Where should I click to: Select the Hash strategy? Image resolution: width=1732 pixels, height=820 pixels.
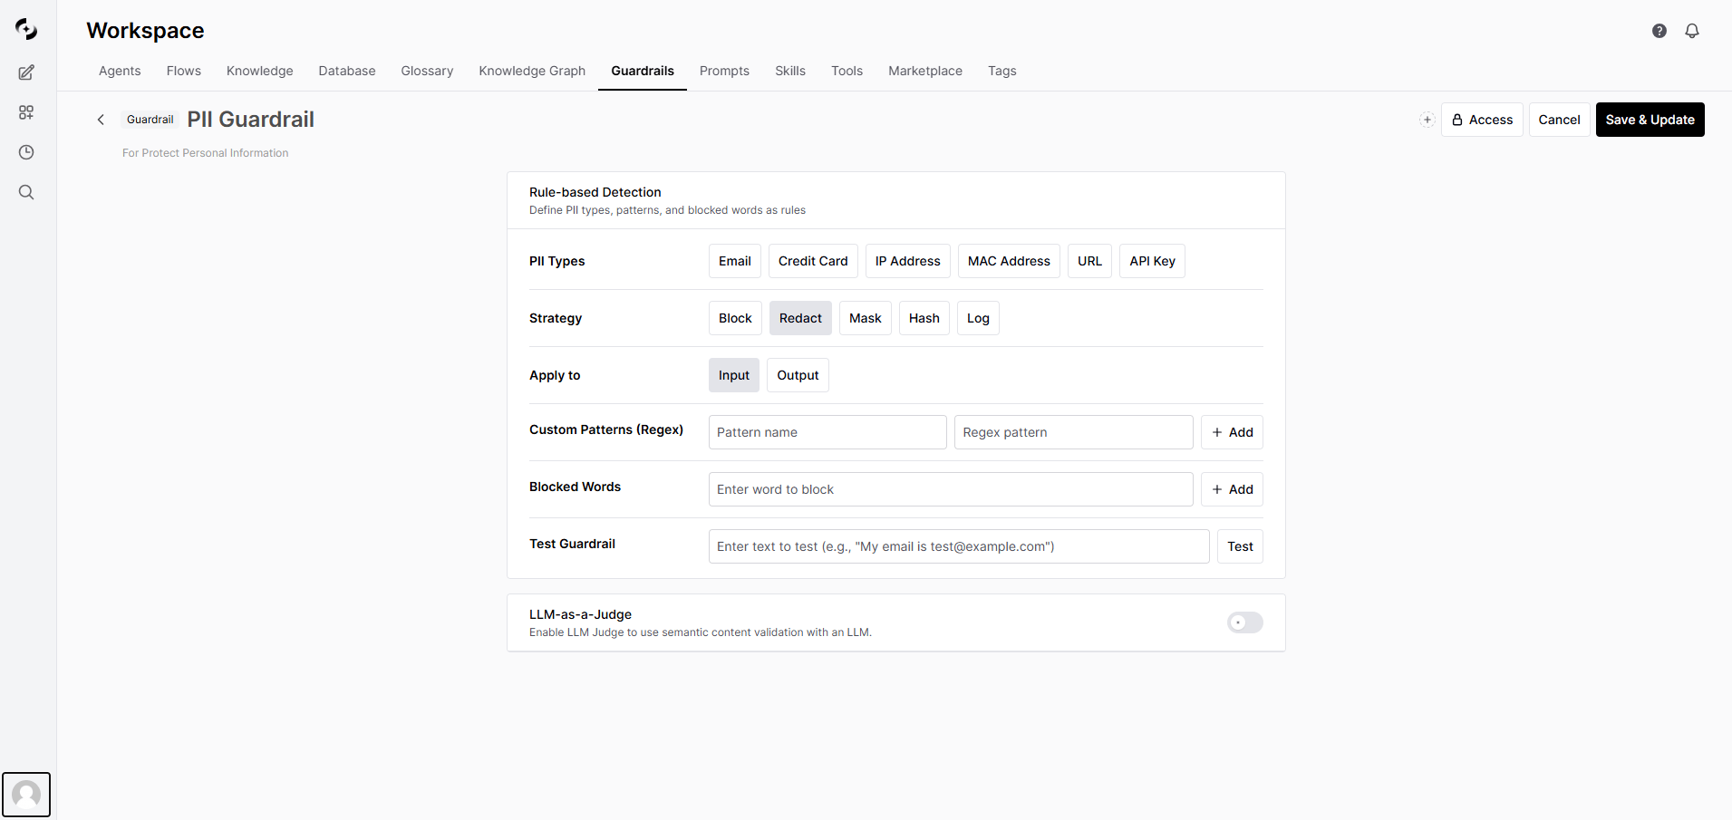click(x=924, y=318)
